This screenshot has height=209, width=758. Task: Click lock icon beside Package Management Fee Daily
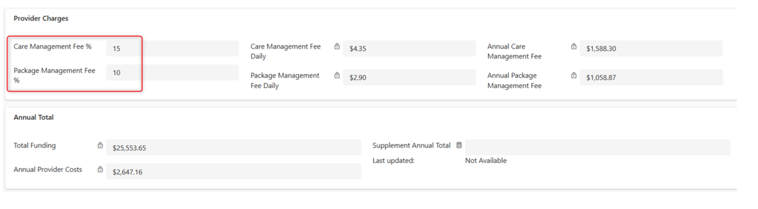pyautogui.click(x=337, y=75)
